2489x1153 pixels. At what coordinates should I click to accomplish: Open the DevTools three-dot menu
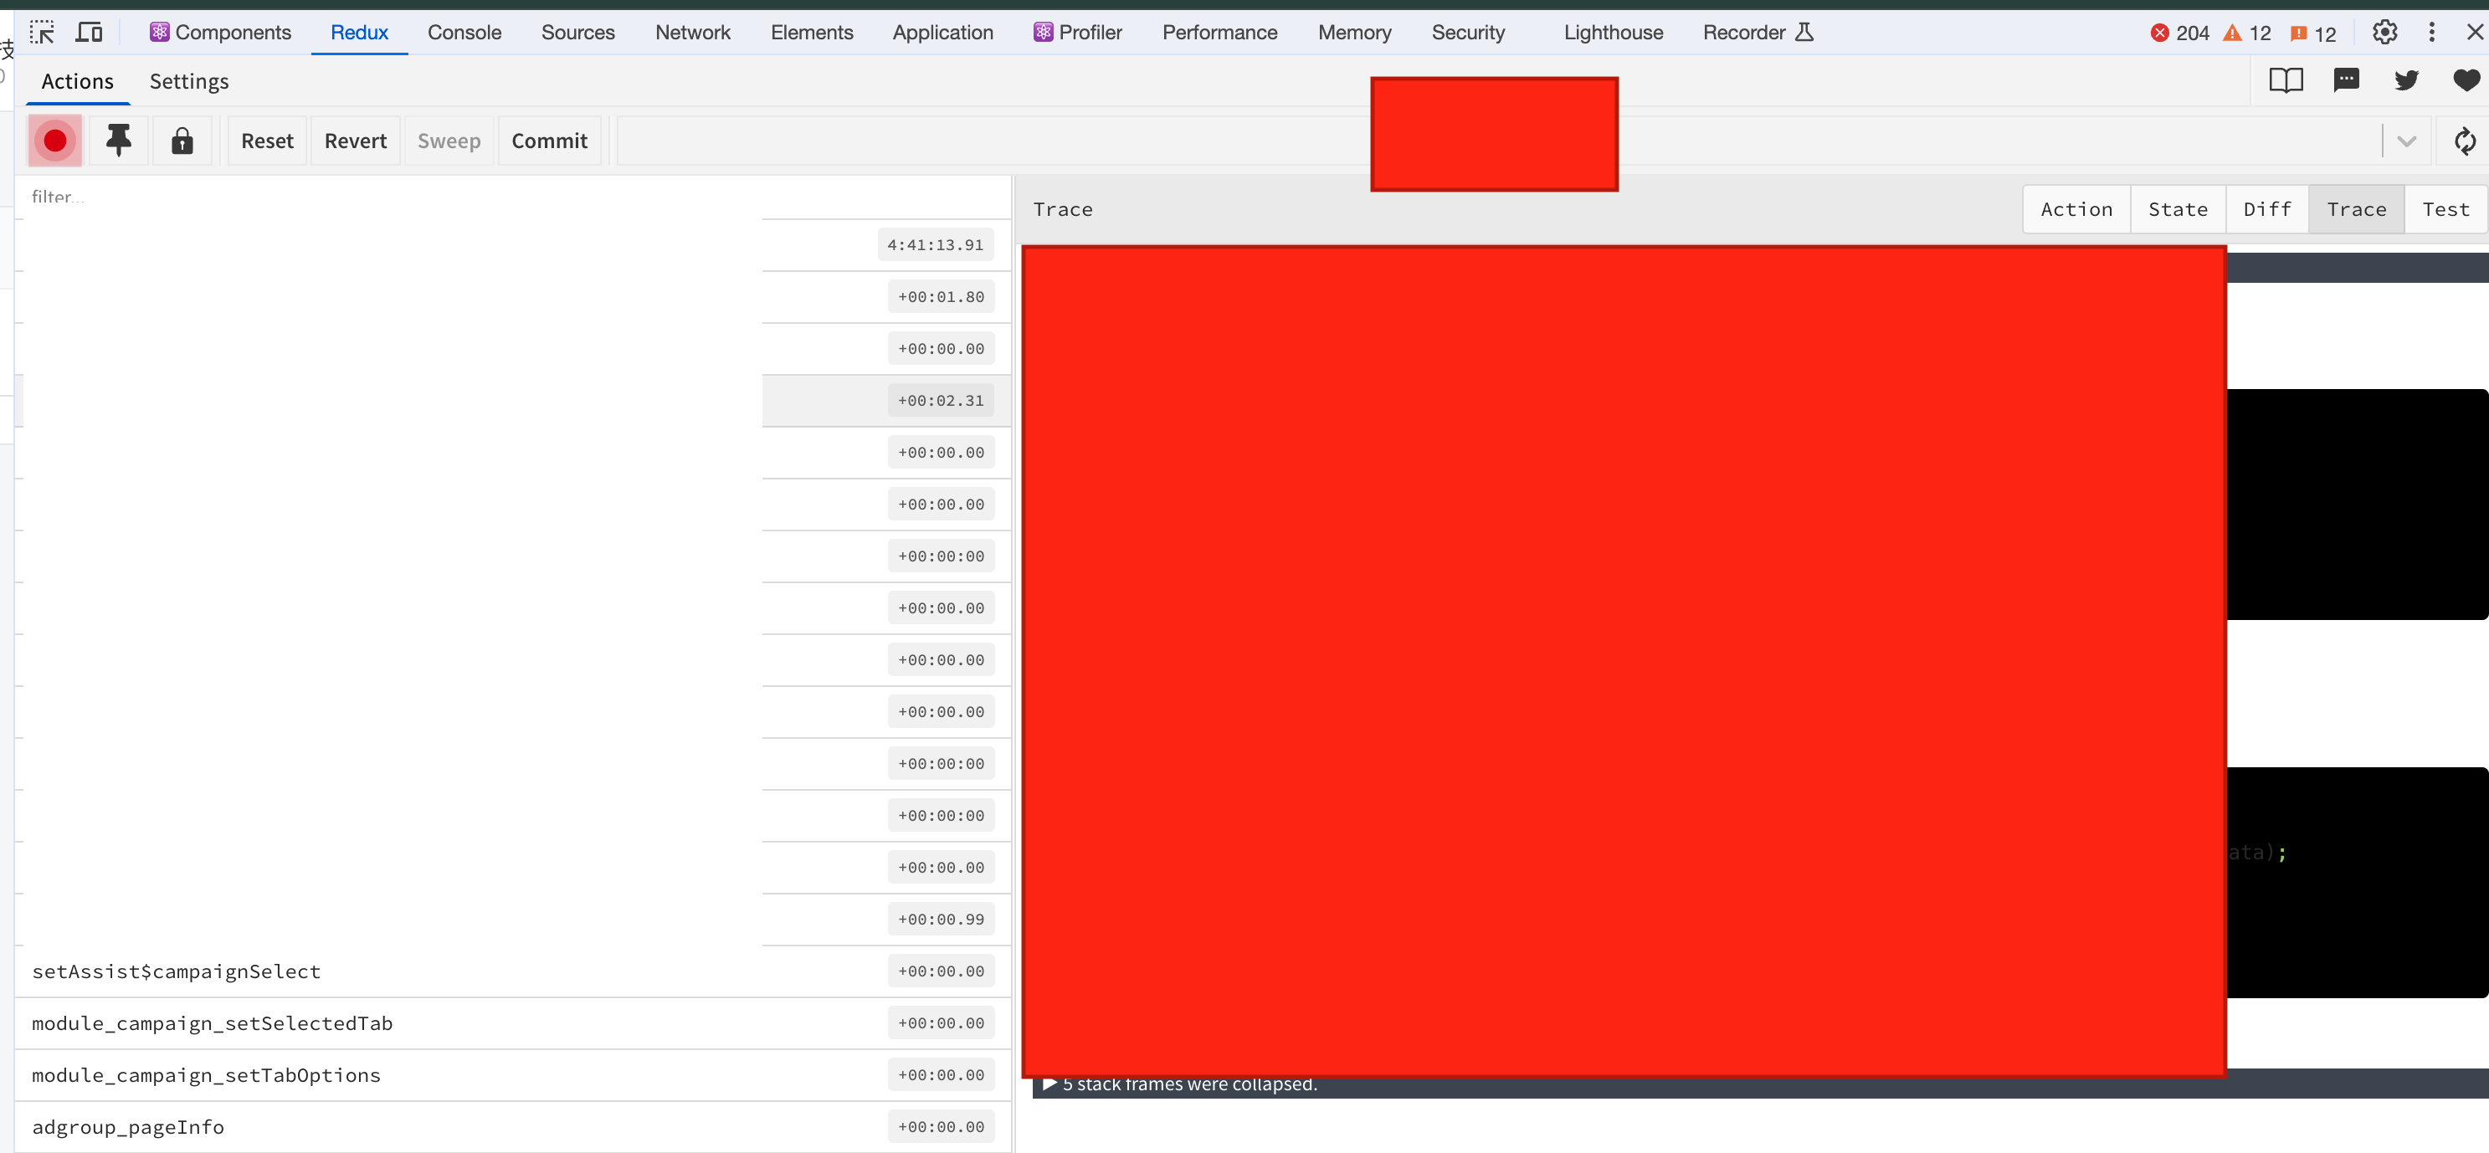(2432, 32)
